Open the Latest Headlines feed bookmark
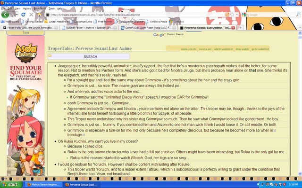Screen dimensions: 302x188 [x=57, y=22]
